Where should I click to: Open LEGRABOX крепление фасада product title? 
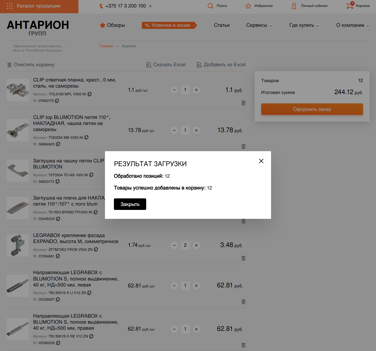[76, 238]
